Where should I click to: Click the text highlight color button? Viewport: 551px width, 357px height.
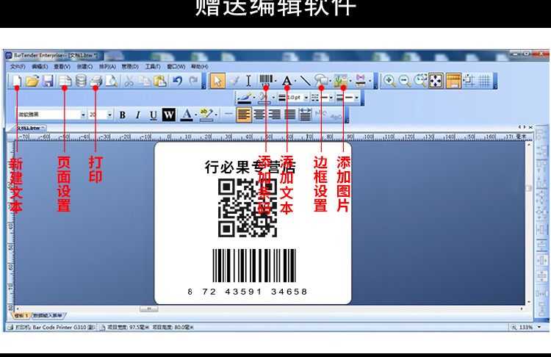point(206,115)
